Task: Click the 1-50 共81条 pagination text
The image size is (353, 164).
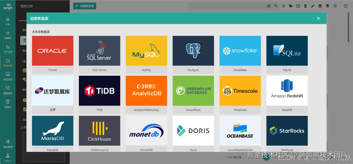Action: coord(234,157)
